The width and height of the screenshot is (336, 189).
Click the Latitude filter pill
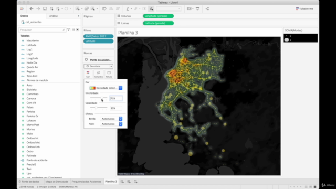point(98,41)
